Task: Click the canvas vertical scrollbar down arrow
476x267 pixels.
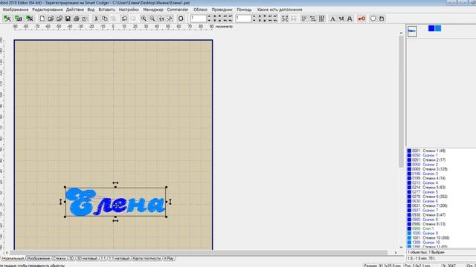Action: (x=401, y=247)
